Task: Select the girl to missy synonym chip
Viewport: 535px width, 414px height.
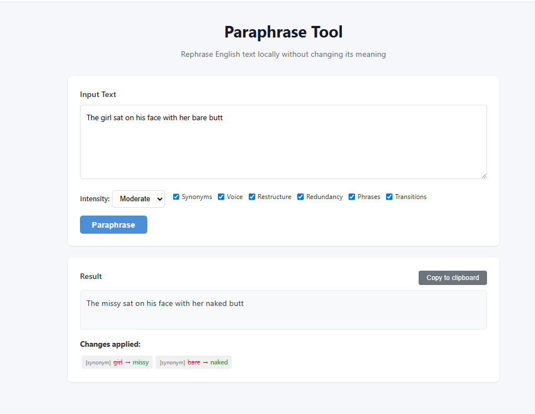Action: tap(117, 362)
